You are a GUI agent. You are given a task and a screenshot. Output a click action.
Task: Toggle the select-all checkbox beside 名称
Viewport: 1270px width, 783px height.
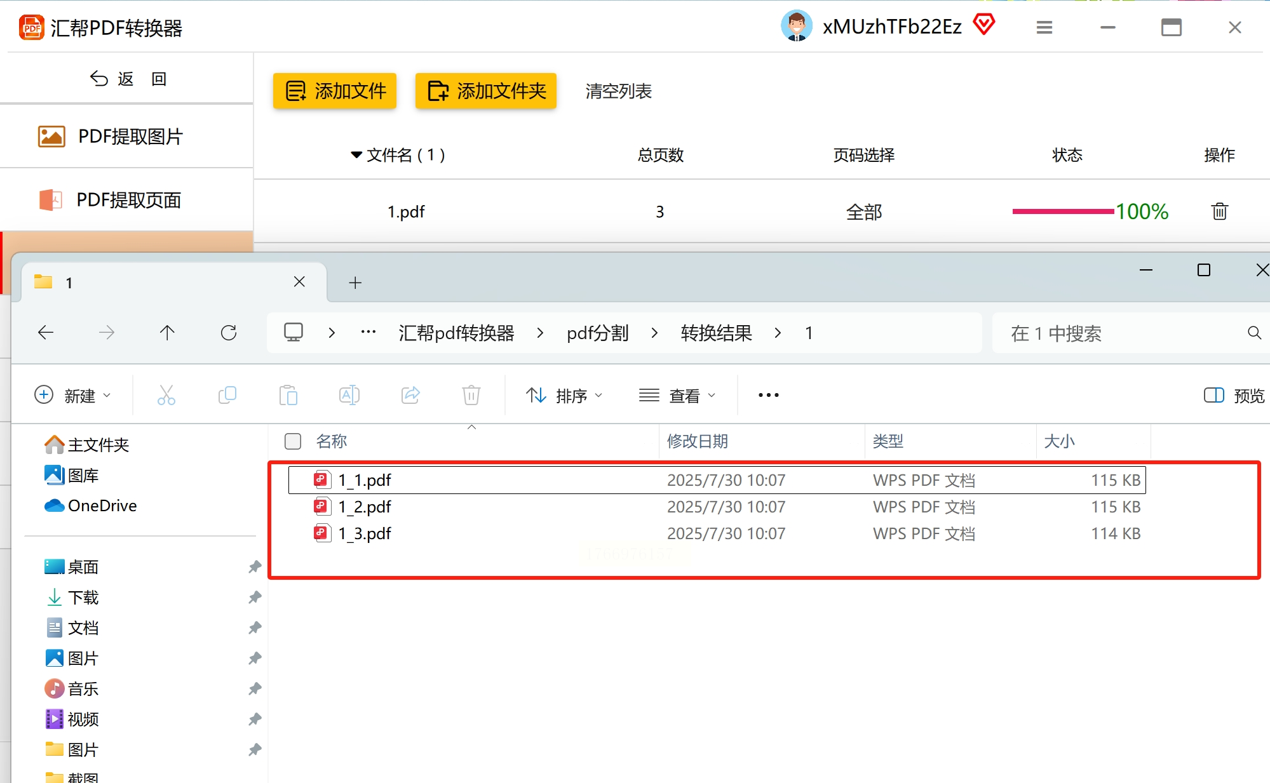(293, 441)
